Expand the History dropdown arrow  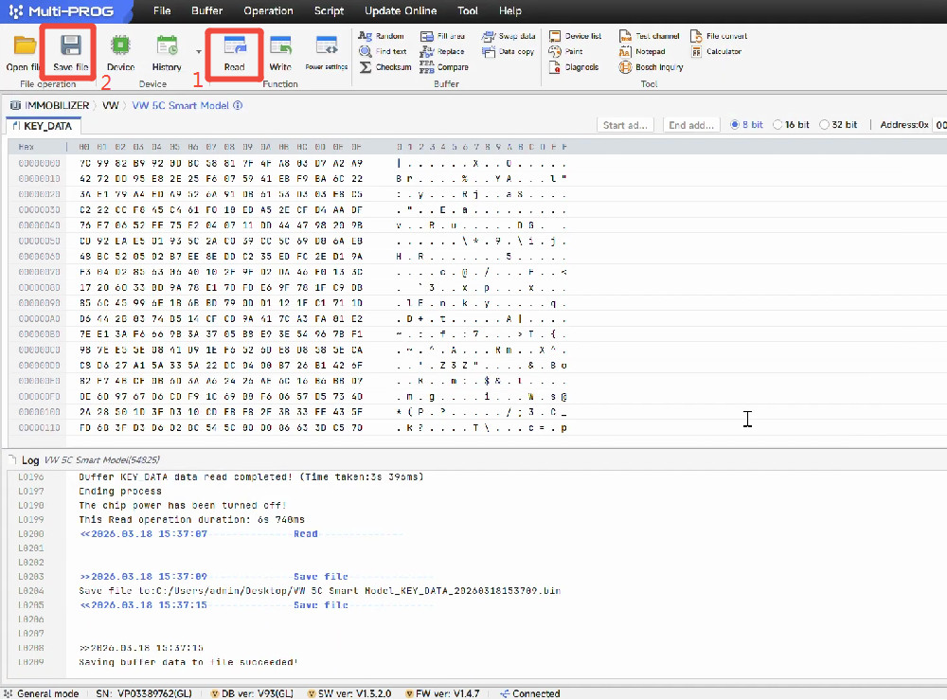198,53
